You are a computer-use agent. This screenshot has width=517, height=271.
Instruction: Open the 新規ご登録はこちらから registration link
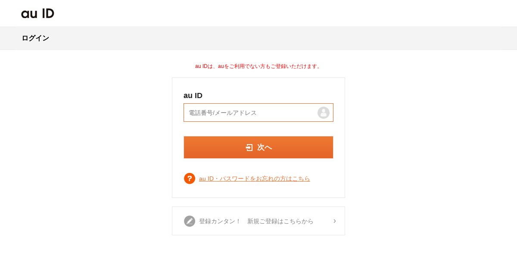pyautogui.click(x=280, y=221)
